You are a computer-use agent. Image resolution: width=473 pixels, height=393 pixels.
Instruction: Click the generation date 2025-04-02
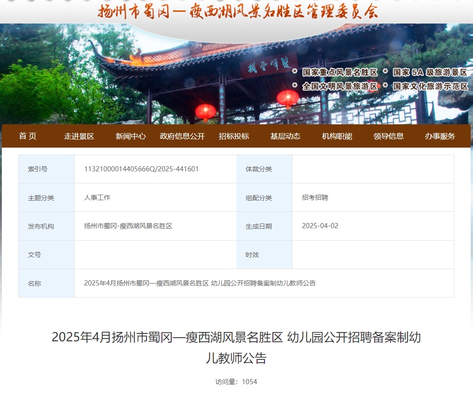[x=320, y=226]
